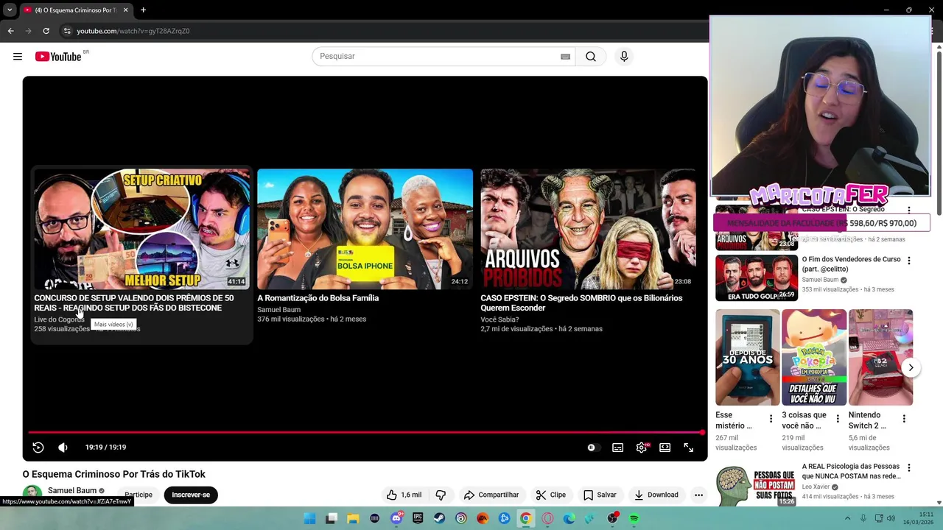
Task: Open options for 'Nintendo Switch 2' short
Action: [904, 419]
